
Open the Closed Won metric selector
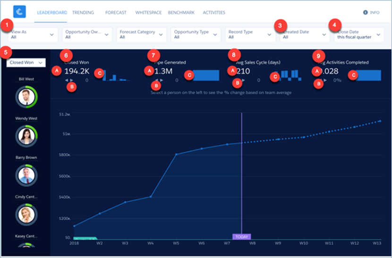tap(26, 62)
